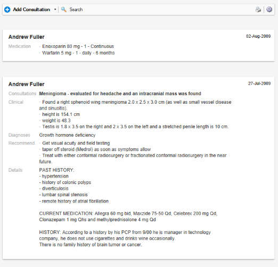Click the PAST HISTORY details heading
Screen dimensions: 278x267
(56, 170)
